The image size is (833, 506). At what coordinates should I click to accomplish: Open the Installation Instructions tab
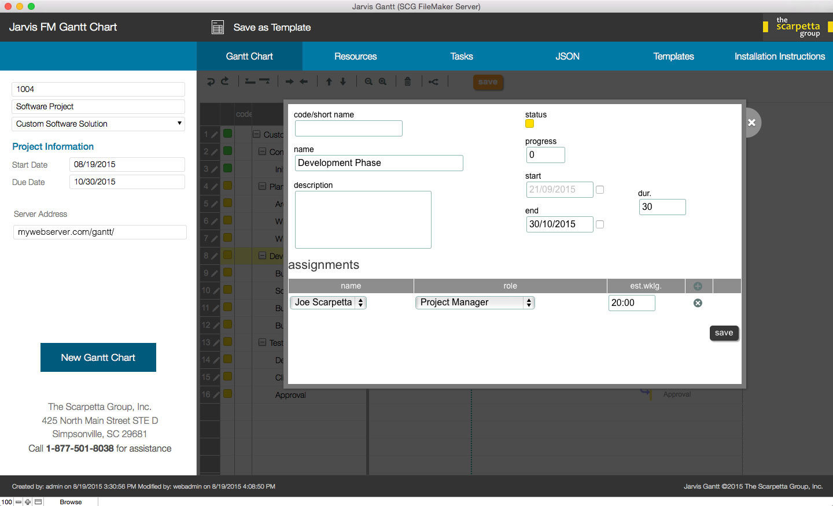(780, 56)
